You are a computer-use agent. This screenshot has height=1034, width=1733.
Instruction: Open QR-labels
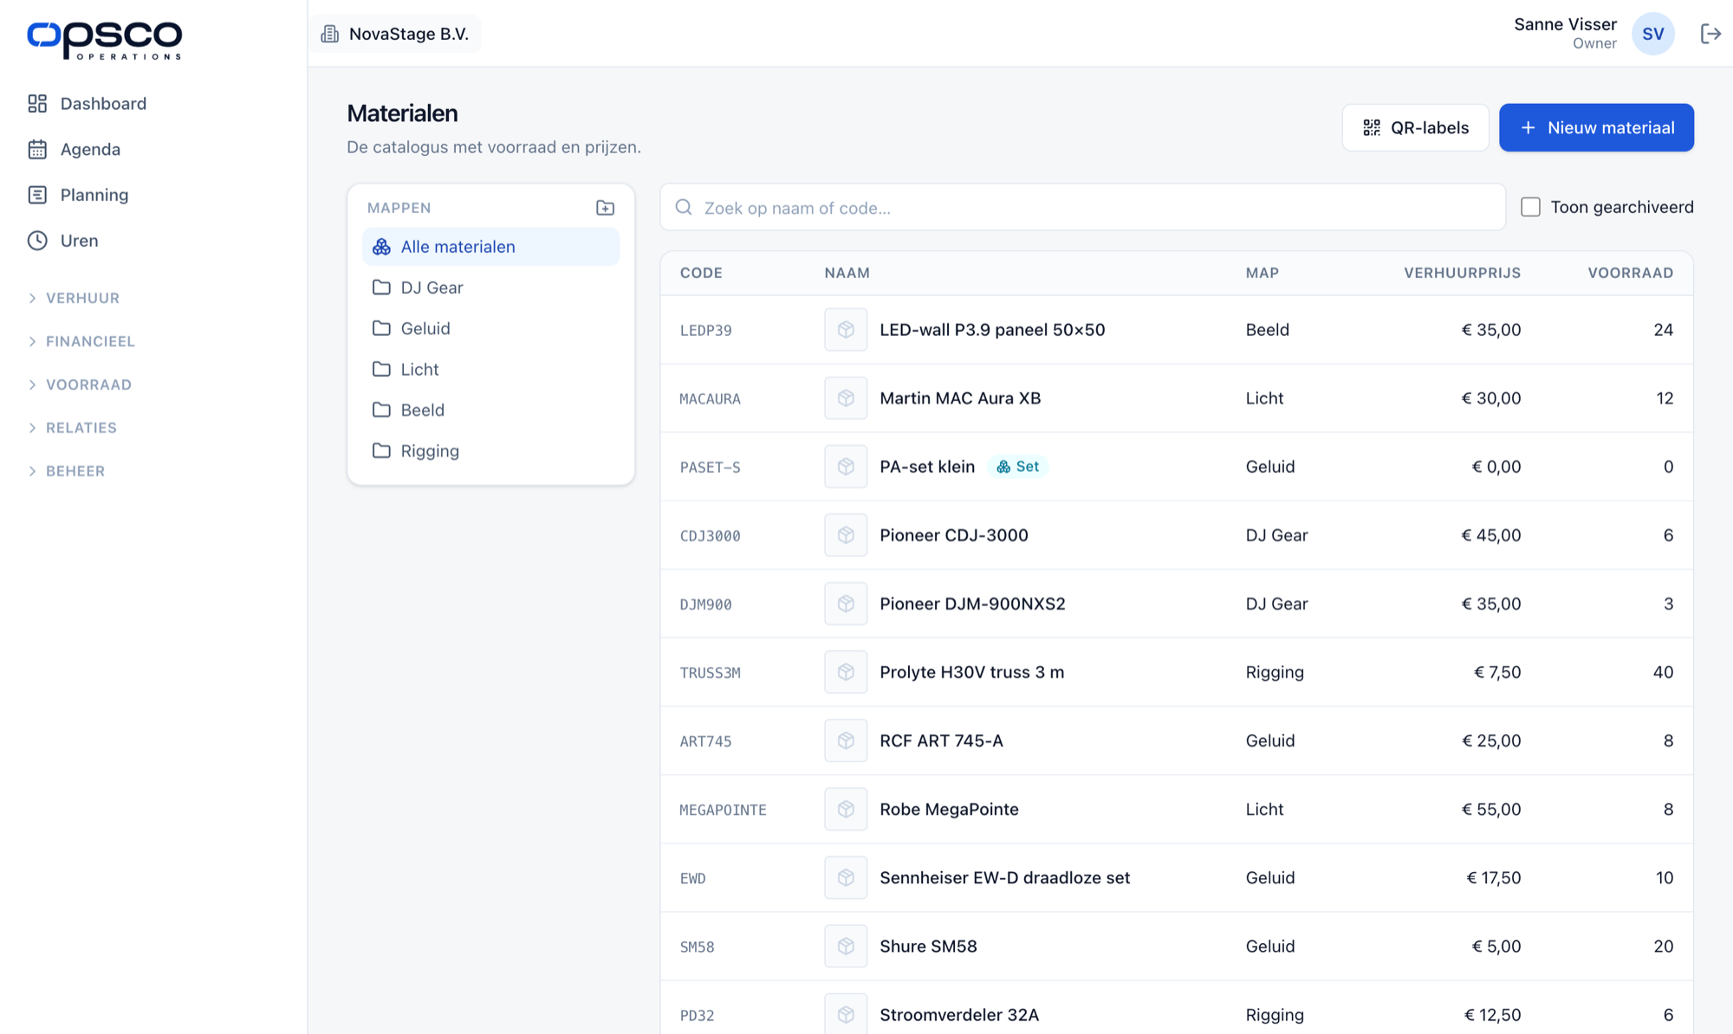coord(1415,127)
